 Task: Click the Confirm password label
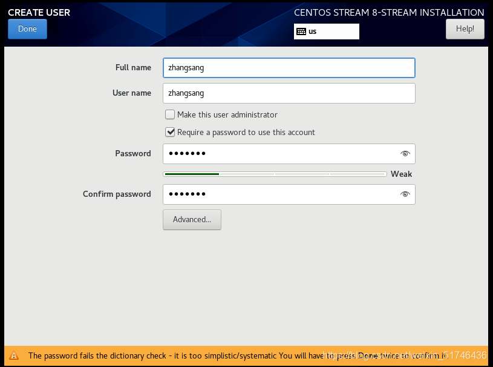(x=117, y=194)
